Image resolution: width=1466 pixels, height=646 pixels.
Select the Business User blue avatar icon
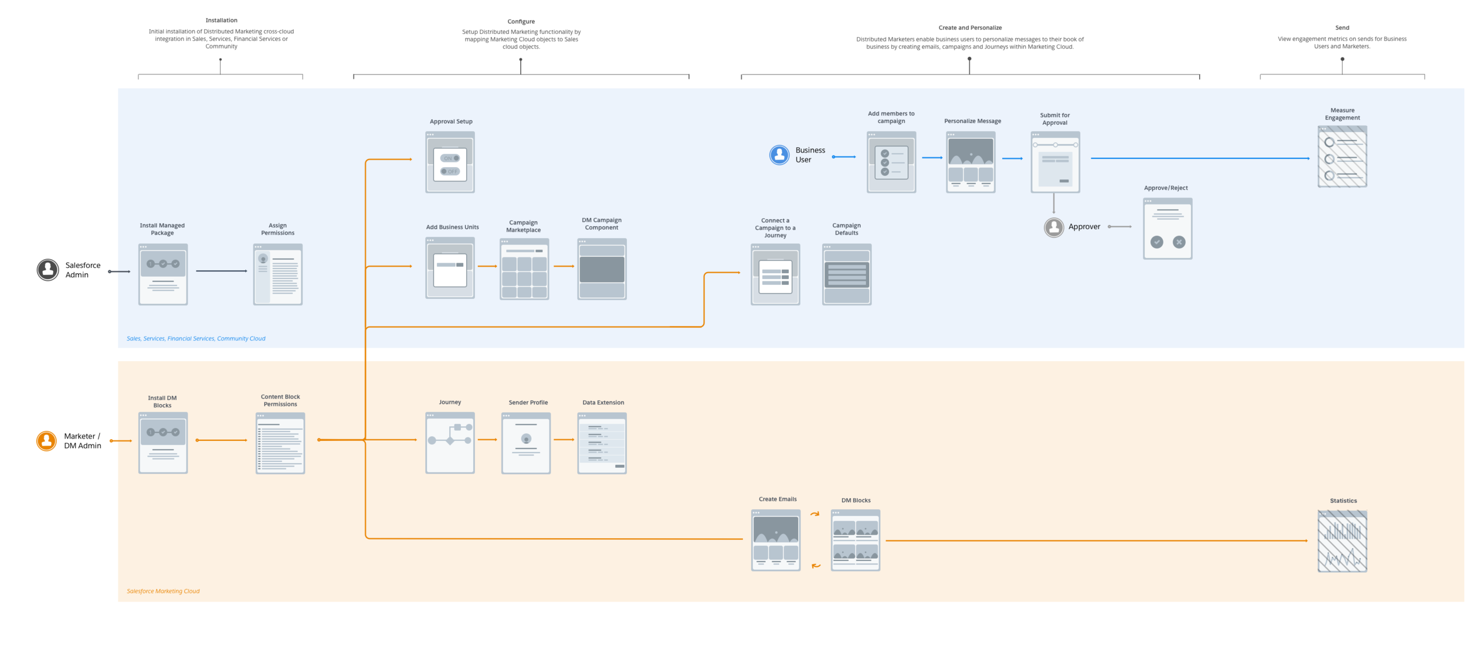779,155
